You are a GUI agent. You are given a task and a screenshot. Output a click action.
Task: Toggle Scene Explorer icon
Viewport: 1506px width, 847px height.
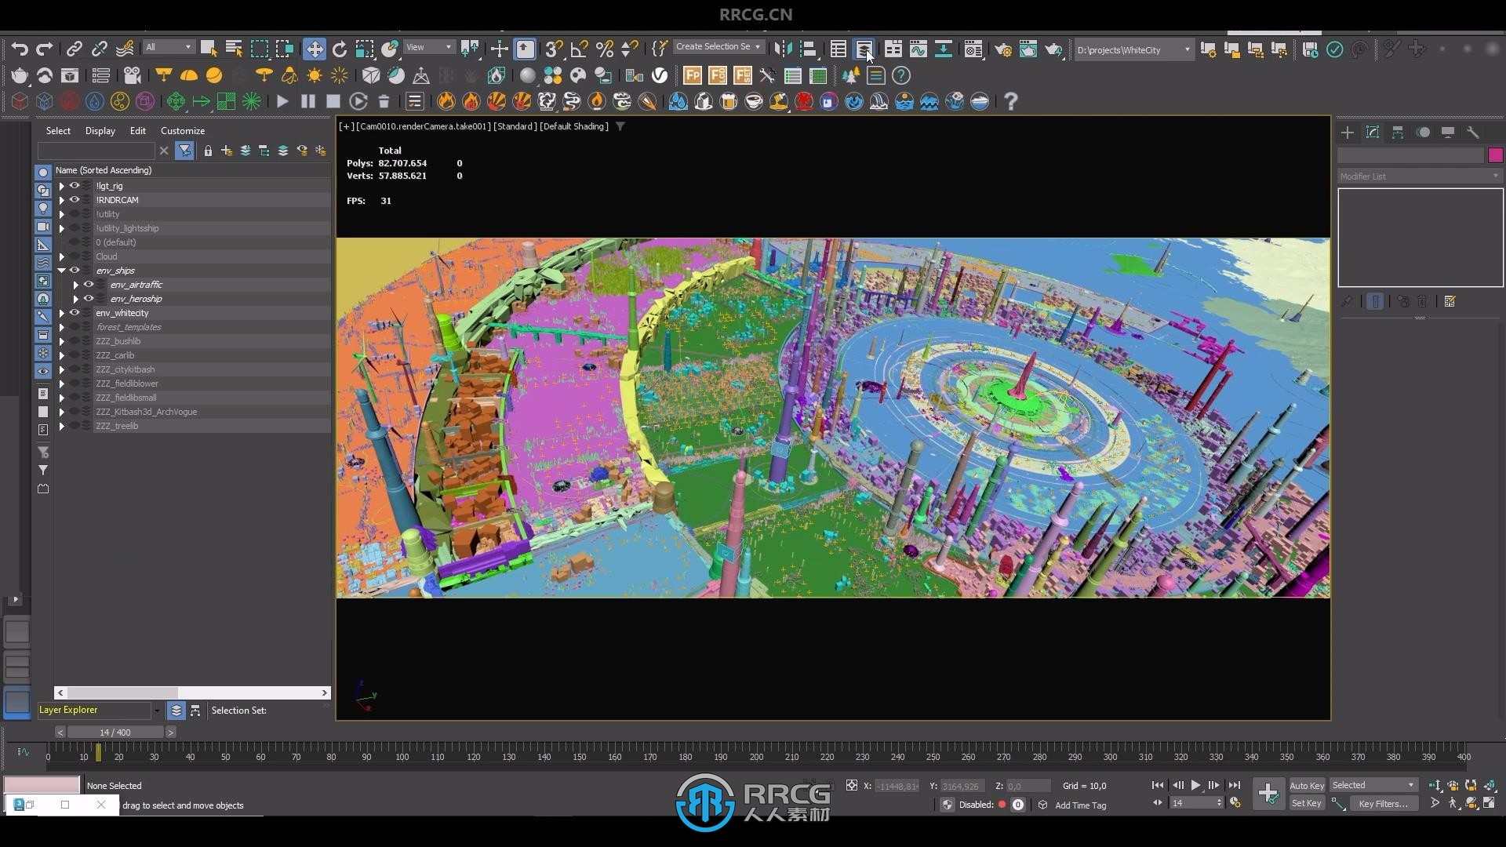tap(838, 49)
